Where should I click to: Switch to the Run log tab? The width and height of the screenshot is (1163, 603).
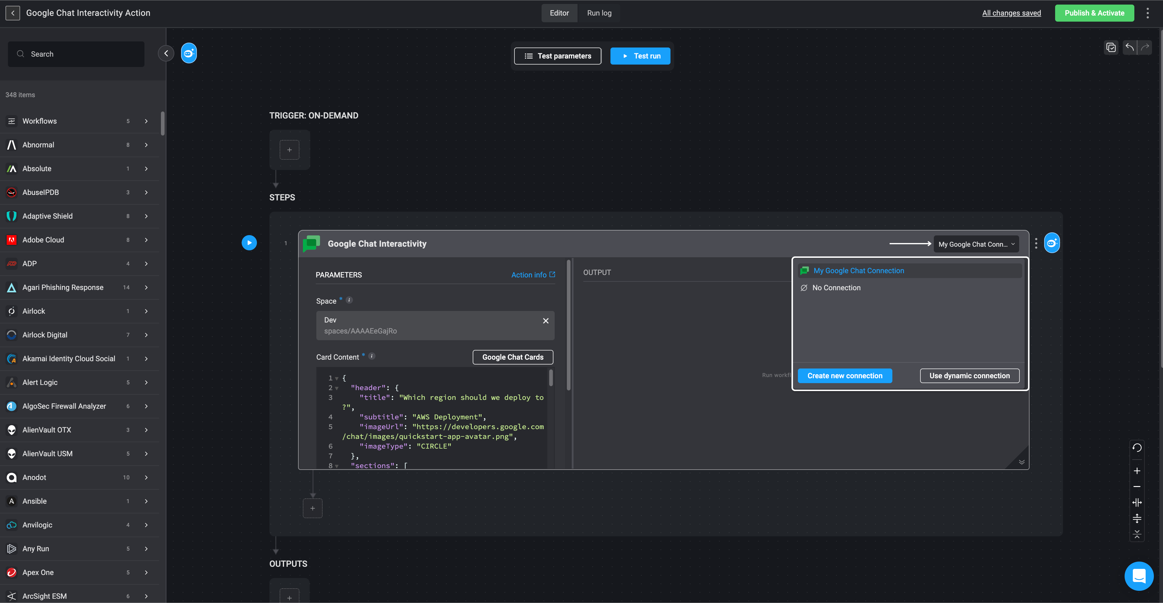[x=599, y=13]
